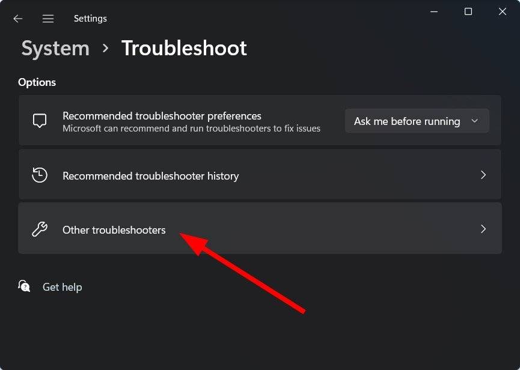Viewport: 520px width, 370px height.
Task: Click the back arrow navigation icon
Action: pos(17,19)
